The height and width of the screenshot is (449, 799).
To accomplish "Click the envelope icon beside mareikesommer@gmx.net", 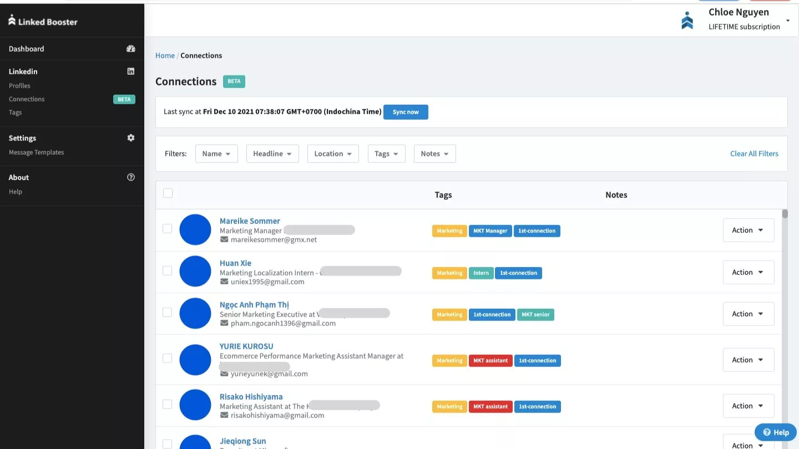I will click(224, 239).
